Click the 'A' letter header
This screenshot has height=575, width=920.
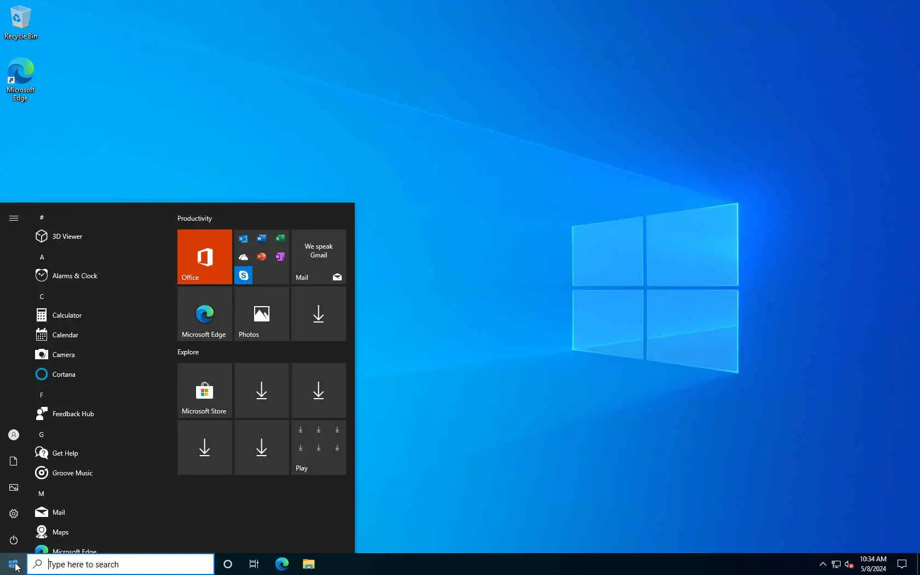pyautogui.click(x=42, y=257)
